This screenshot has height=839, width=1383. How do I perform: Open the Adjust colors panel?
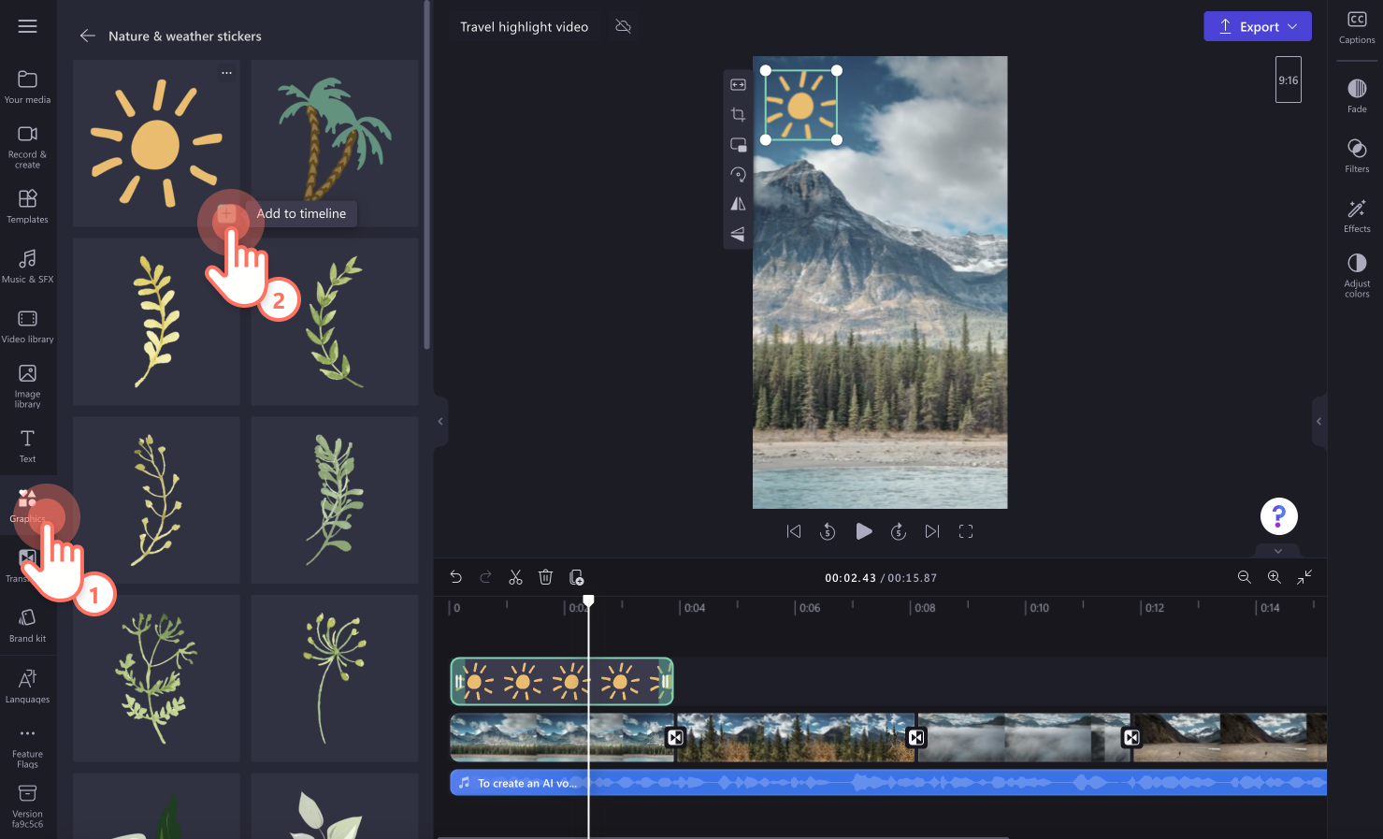point(1357,275)
